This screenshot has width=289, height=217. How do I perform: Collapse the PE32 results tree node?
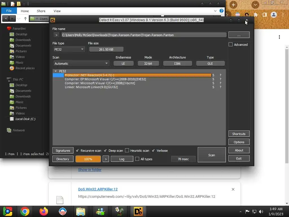tap(56, 71)
